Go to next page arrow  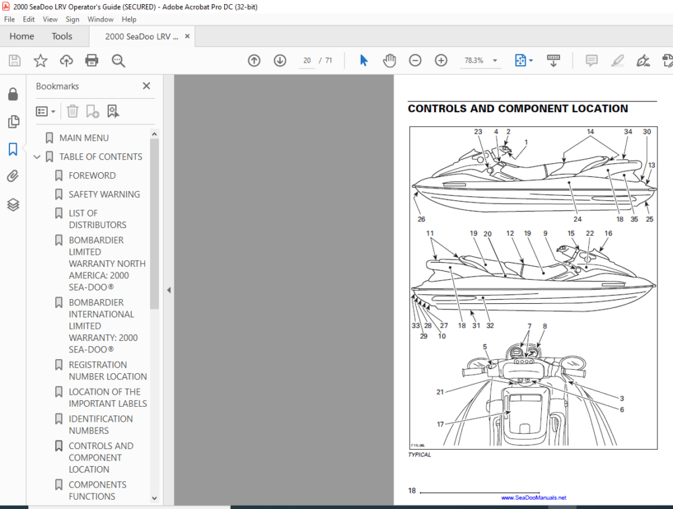tap(280, 61)
